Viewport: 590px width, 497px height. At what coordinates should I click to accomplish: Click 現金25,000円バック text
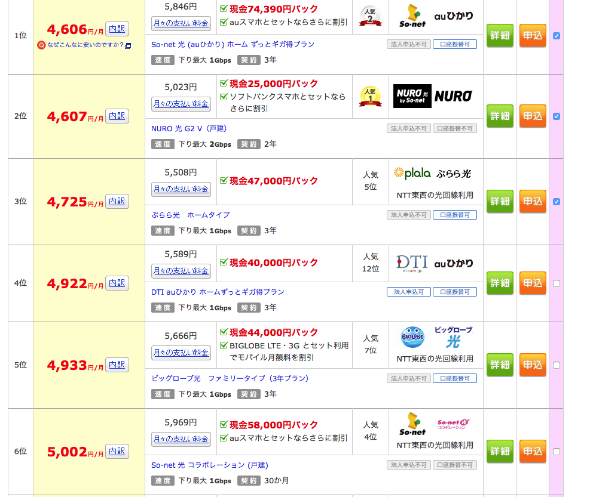274,84
